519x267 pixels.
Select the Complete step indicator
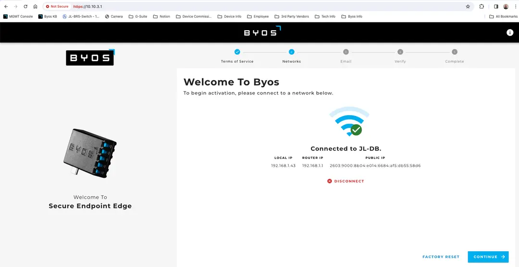(x=455, y=56)
